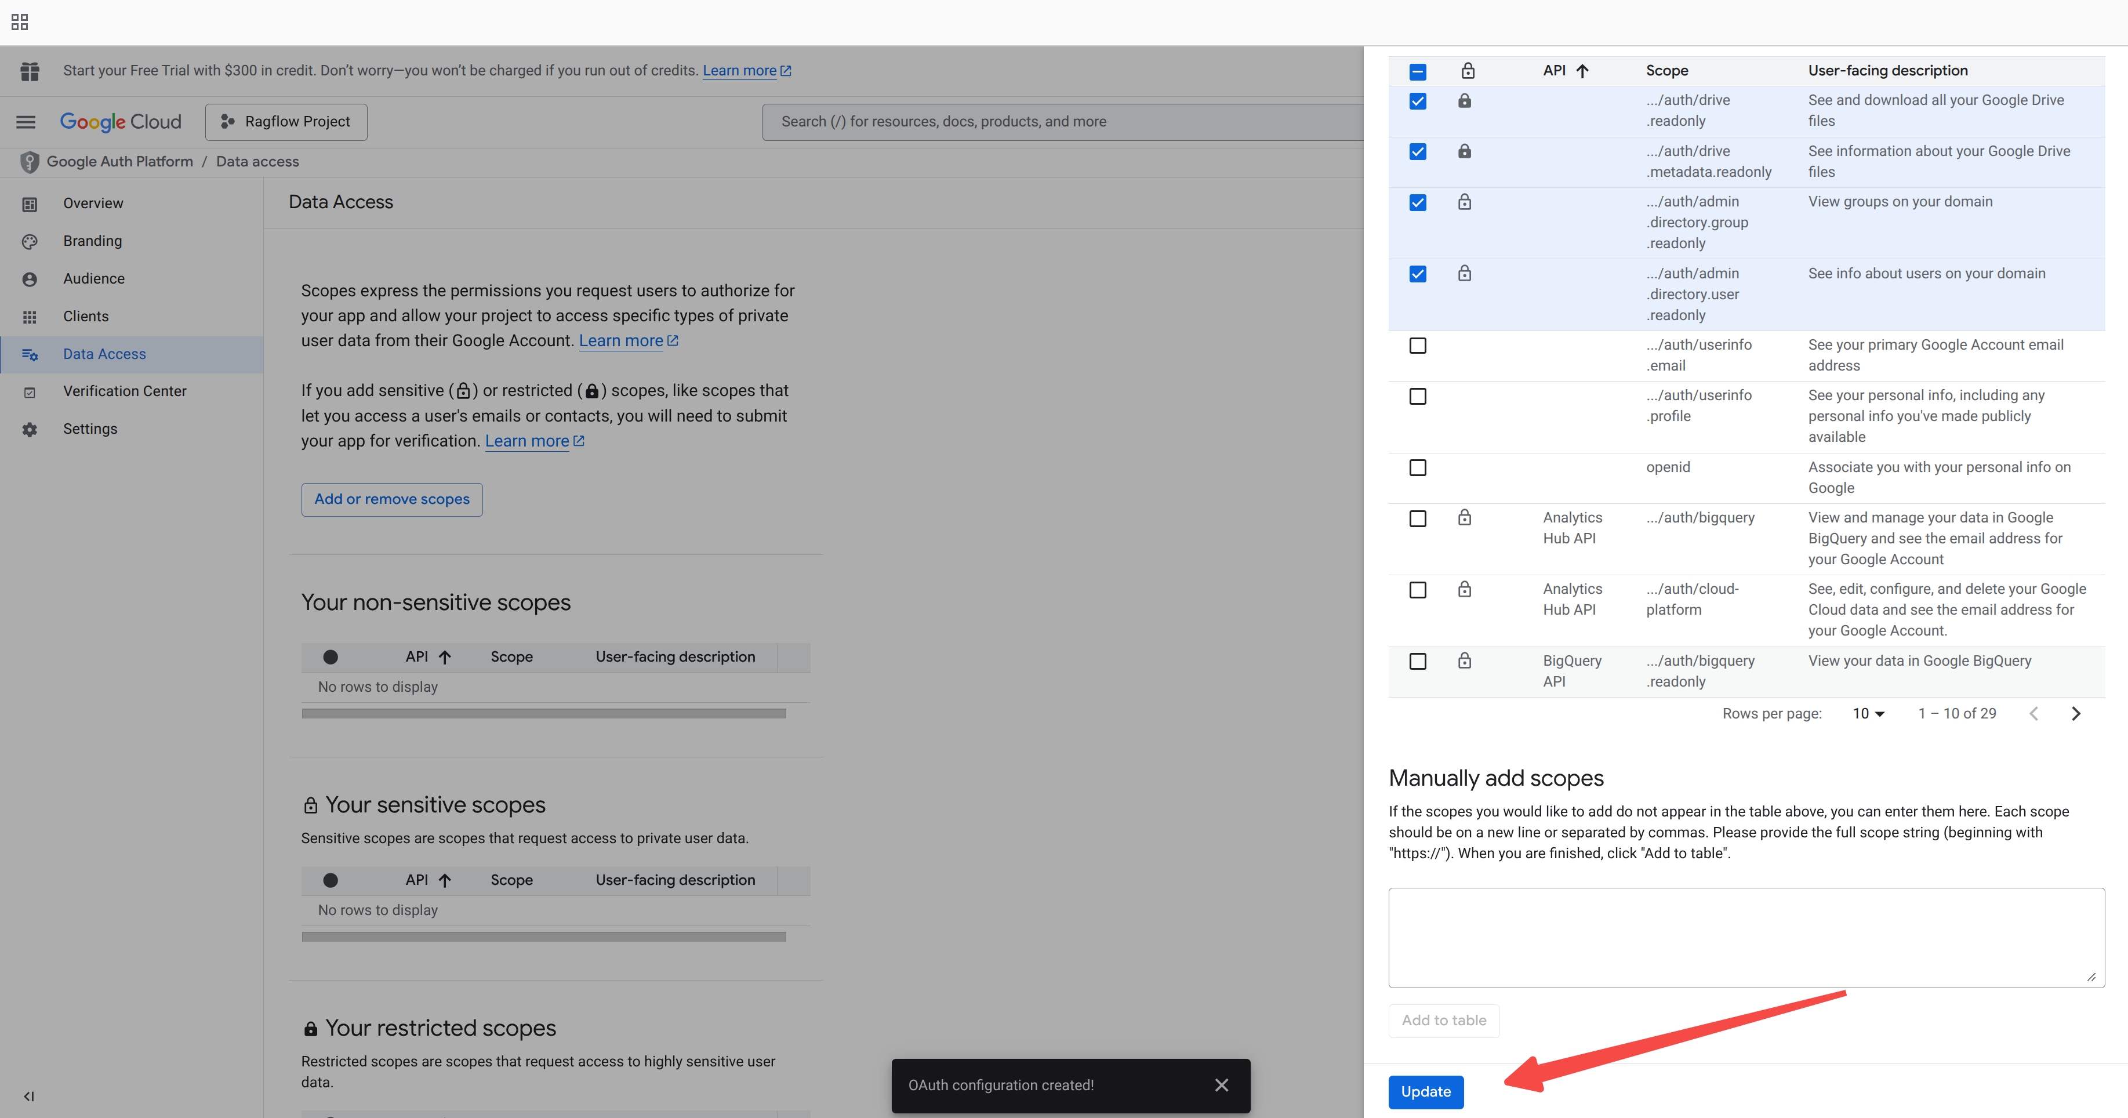Click the Update button
This screenshot has height=1118, width=2128.
click(x=1426, y=1092)
